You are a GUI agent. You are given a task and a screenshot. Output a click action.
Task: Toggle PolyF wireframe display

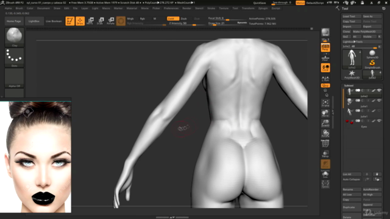pyautogui.click(x=325, y=144)
